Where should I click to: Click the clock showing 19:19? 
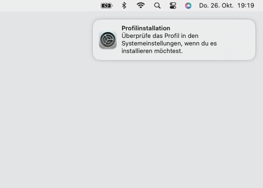tap(245, 6)
